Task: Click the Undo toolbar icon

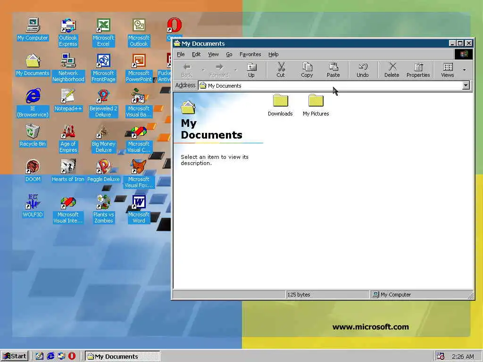Action: click(363, 70)
